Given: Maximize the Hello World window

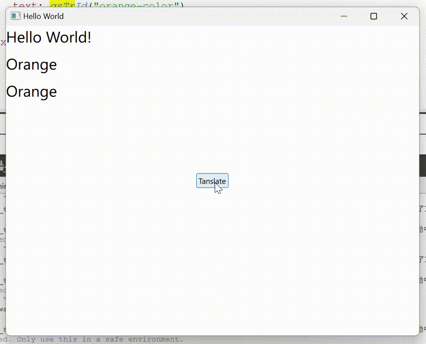Looking at the screenshot, I should click(374, 16).
